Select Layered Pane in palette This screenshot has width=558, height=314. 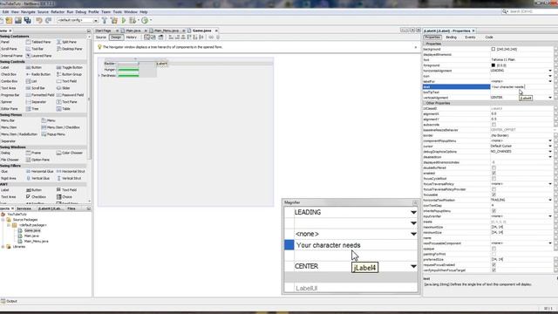(x=38, y=56)
